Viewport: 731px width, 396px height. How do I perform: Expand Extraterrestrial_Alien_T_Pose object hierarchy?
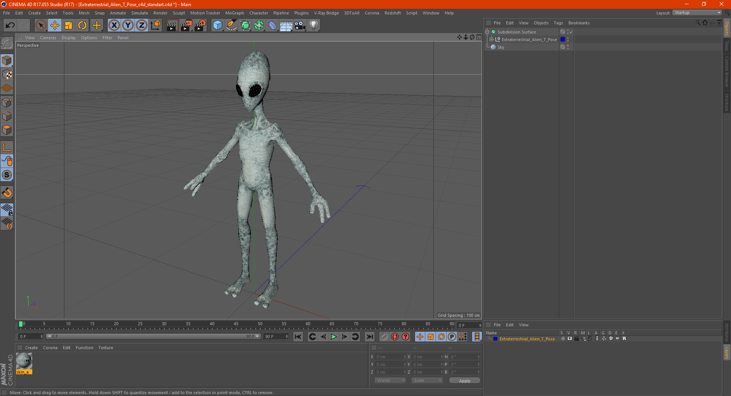pos(492,39)
